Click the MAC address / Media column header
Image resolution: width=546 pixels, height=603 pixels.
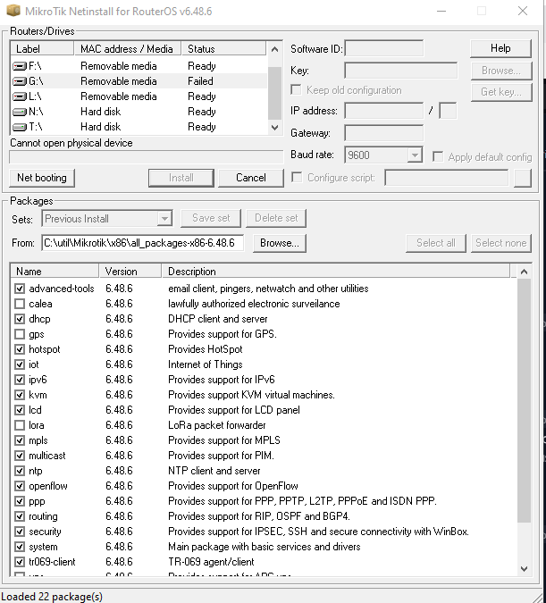pyautogui.click(x=128, y=49)
